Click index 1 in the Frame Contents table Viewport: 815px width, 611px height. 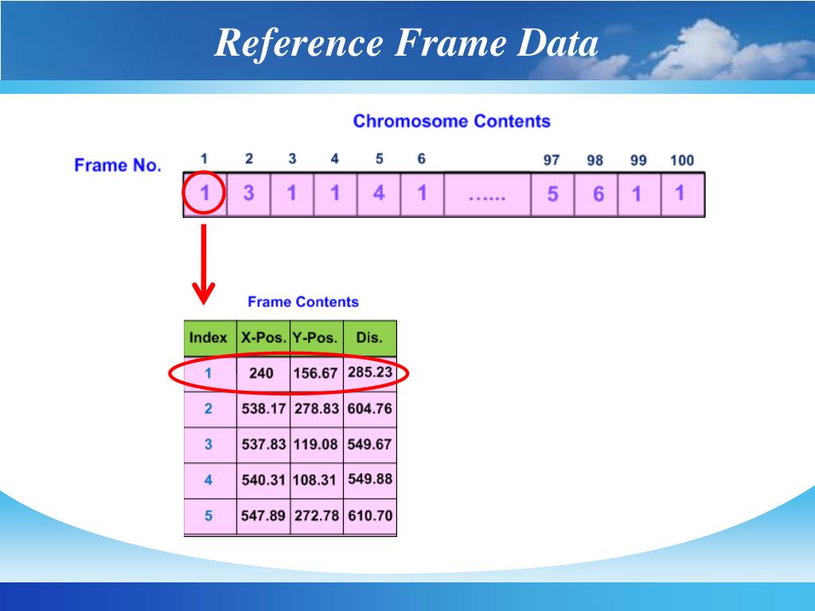coord(208,373)
